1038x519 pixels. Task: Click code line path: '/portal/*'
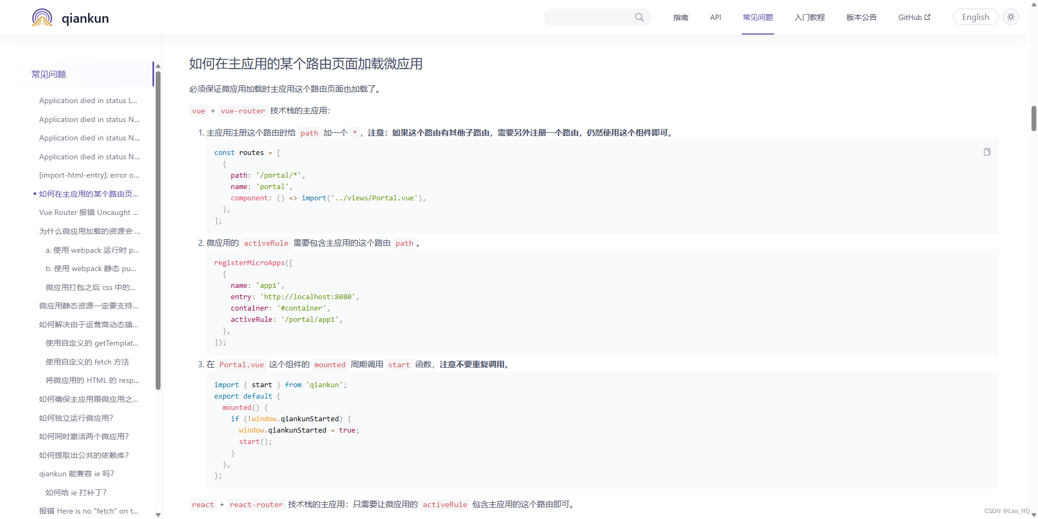click(x=268, y=175)
